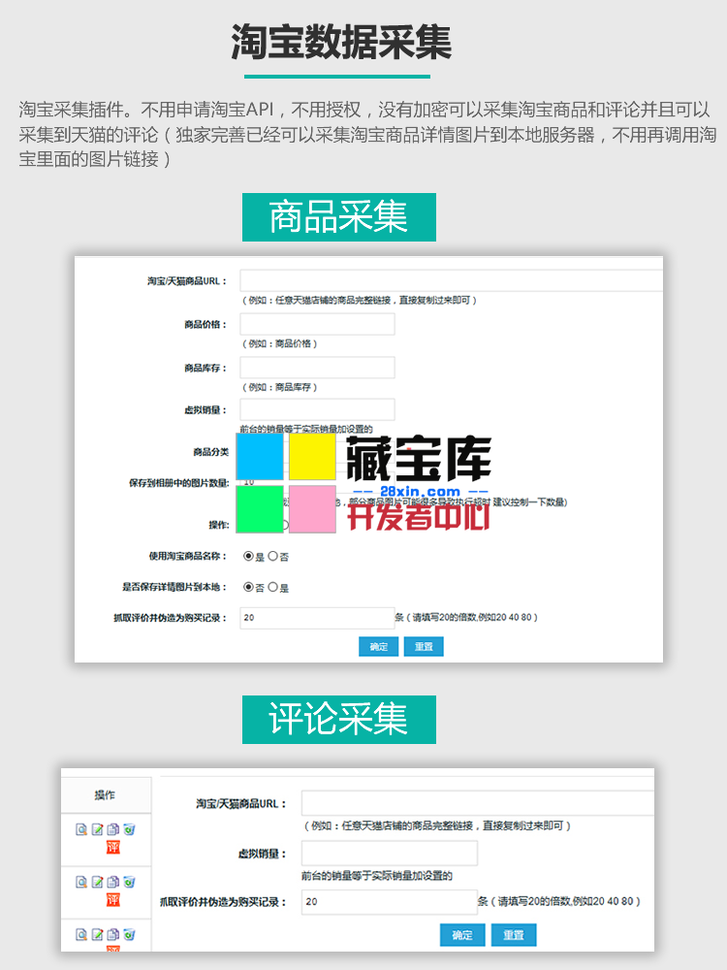The width and height of the screenshot is (727, 970).
Task: Click hint text （例如：商品价格）
Action: pyautogui.click(x=279, y=343)
